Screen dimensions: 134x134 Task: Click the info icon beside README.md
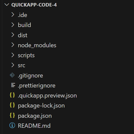[12, 125]
